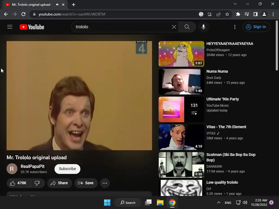Open media controls icon in Chrome toolbar

click(x=247, y=14)
